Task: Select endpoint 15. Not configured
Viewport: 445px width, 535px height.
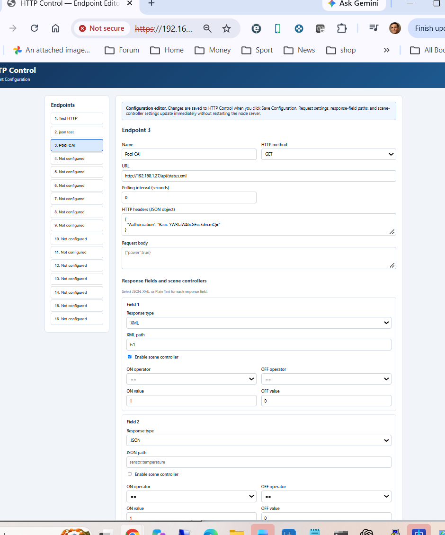Action: (77, 306)
